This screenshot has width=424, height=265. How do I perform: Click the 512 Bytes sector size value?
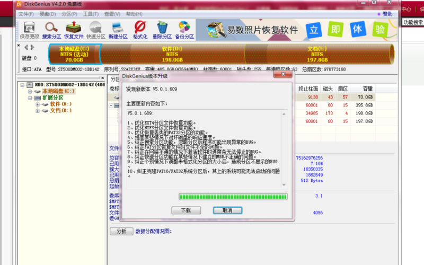point(312,181)
